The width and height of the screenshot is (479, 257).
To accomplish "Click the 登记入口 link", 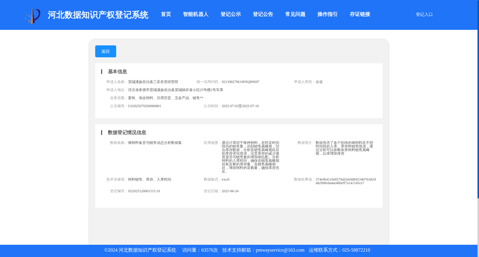I will (424, 14).
